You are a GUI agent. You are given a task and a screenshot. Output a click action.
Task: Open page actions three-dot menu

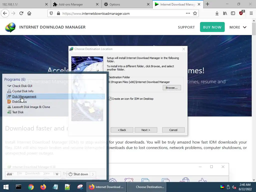(x=188, y=13)
